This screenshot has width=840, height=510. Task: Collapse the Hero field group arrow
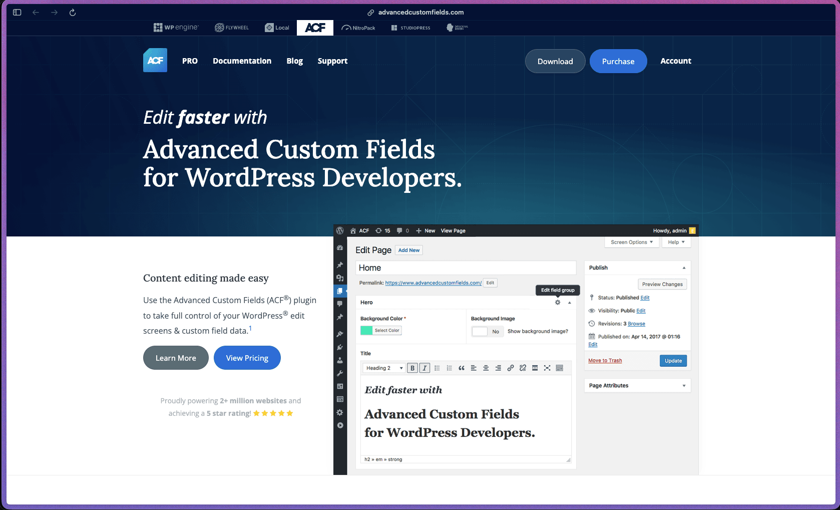click(x=569, y=303)
